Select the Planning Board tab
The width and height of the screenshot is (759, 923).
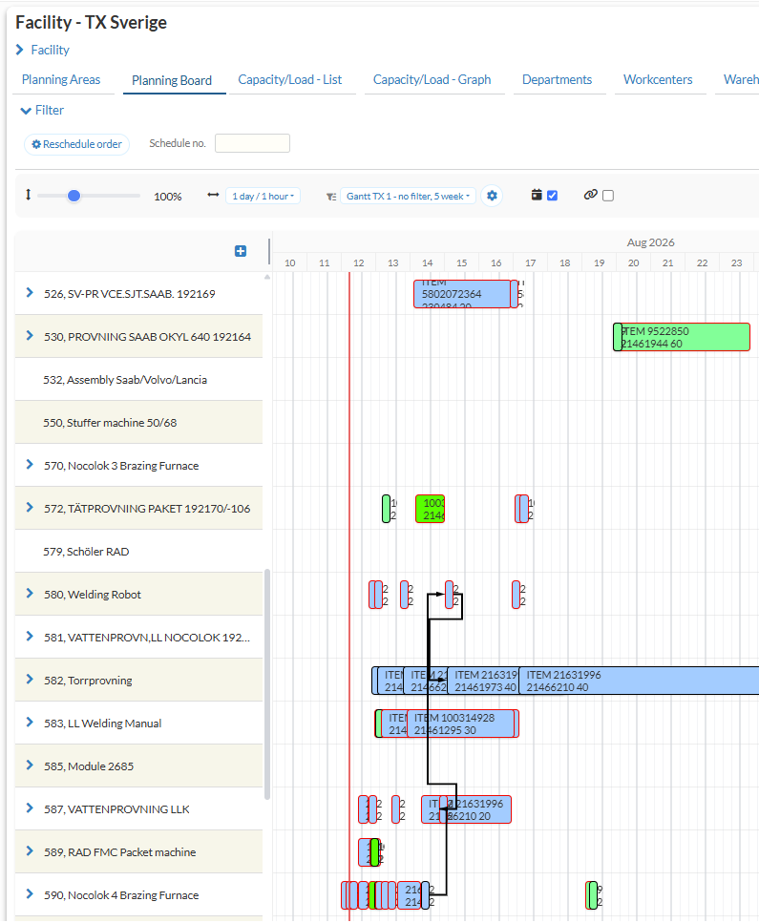(172, 80)
